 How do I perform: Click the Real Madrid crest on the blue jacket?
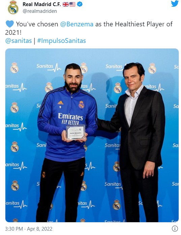81,105
